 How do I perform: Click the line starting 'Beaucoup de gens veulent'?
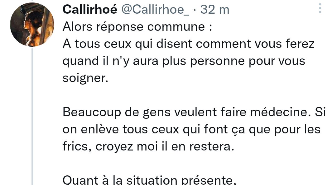[194, 112]
